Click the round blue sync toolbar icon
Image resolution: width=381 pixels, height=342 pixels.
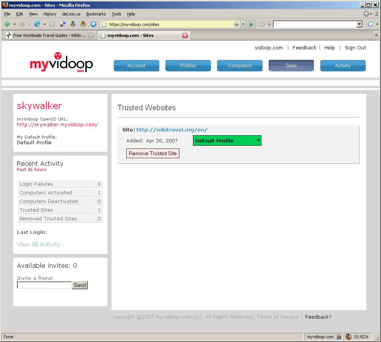pos(93,24)
